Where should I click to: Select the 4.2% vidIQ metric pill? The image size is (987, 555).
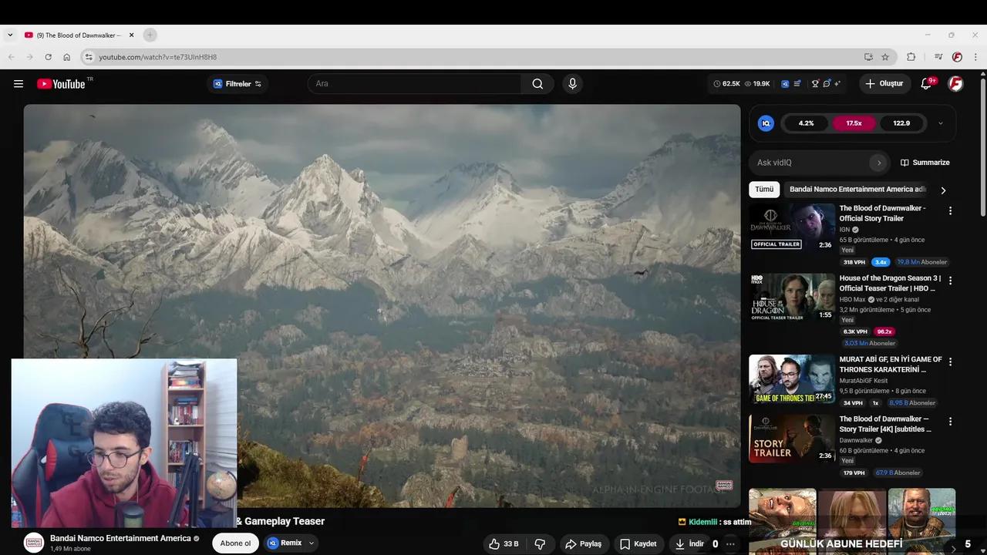click(807, 123)
